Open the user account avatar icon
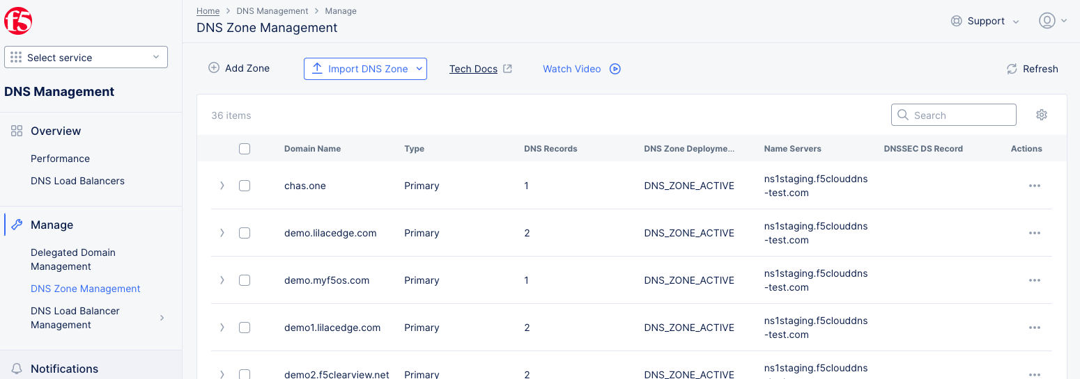Screen dimensions: 1080x379 pos(1047,21)
